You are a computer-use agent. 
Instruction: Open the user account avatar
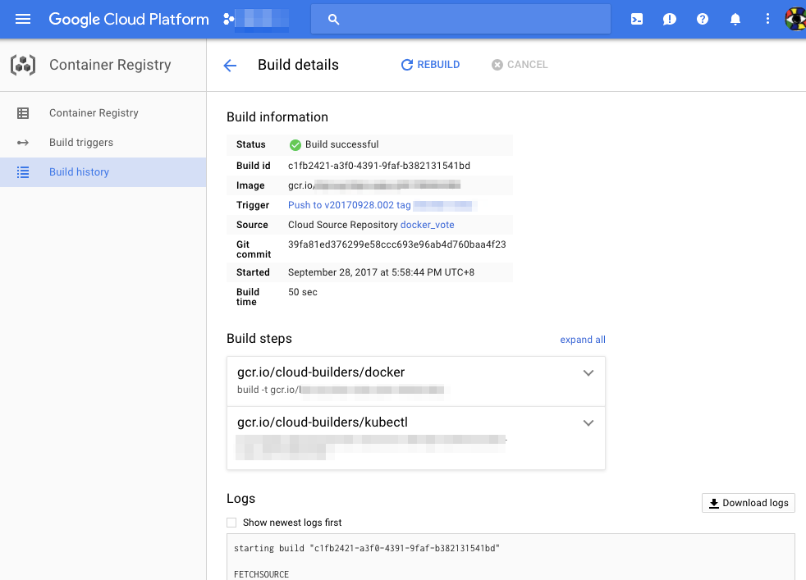pos(795,20)
